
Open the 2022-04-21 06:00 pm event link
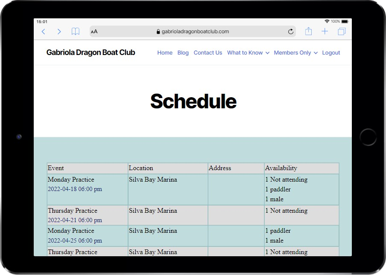click(x=75, y=220)
